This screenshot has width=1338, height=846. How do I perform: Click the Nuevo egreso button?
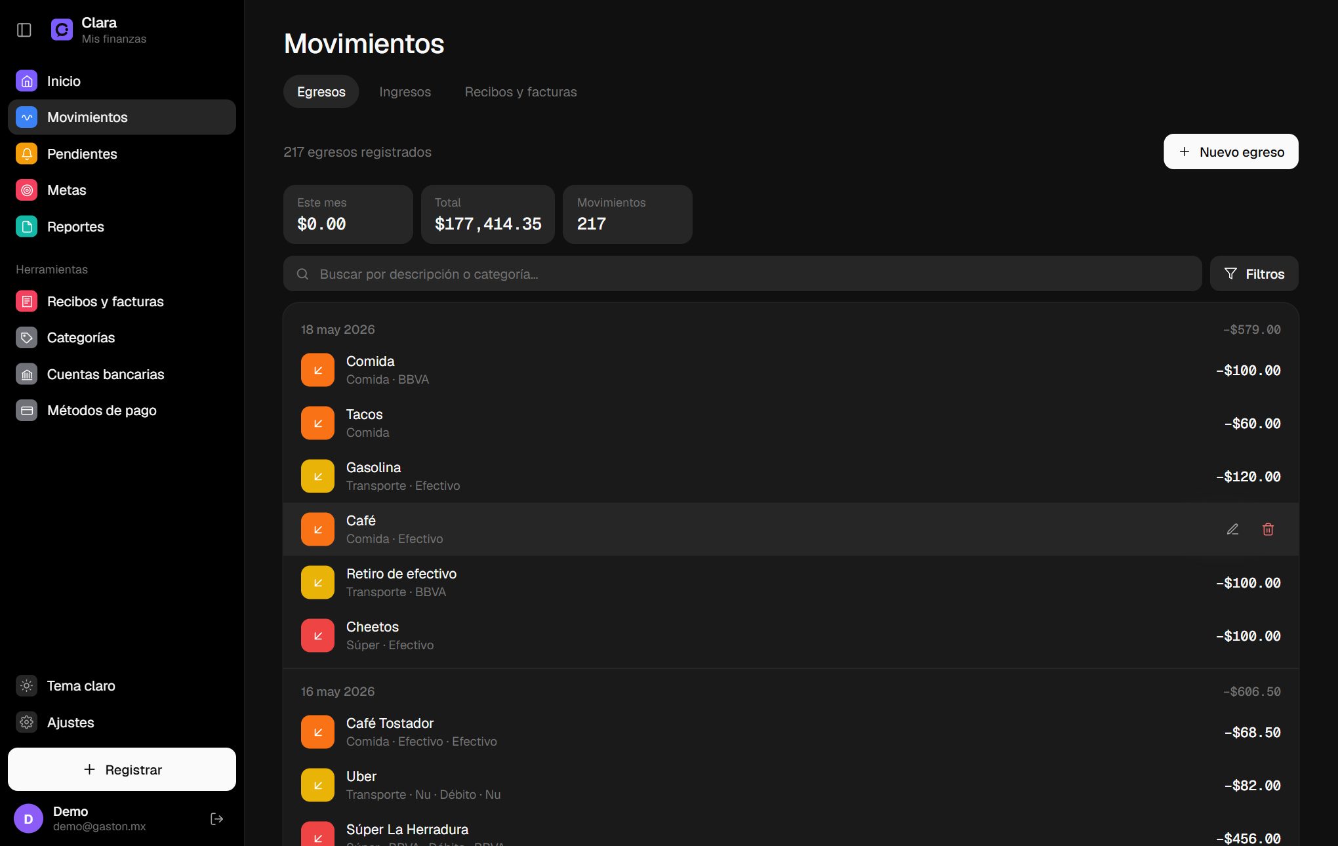click(1231, 151)
